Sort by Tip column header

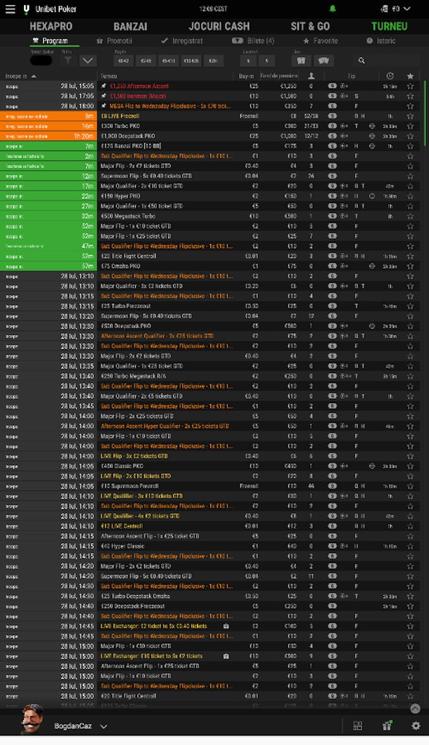coord(352,76)
